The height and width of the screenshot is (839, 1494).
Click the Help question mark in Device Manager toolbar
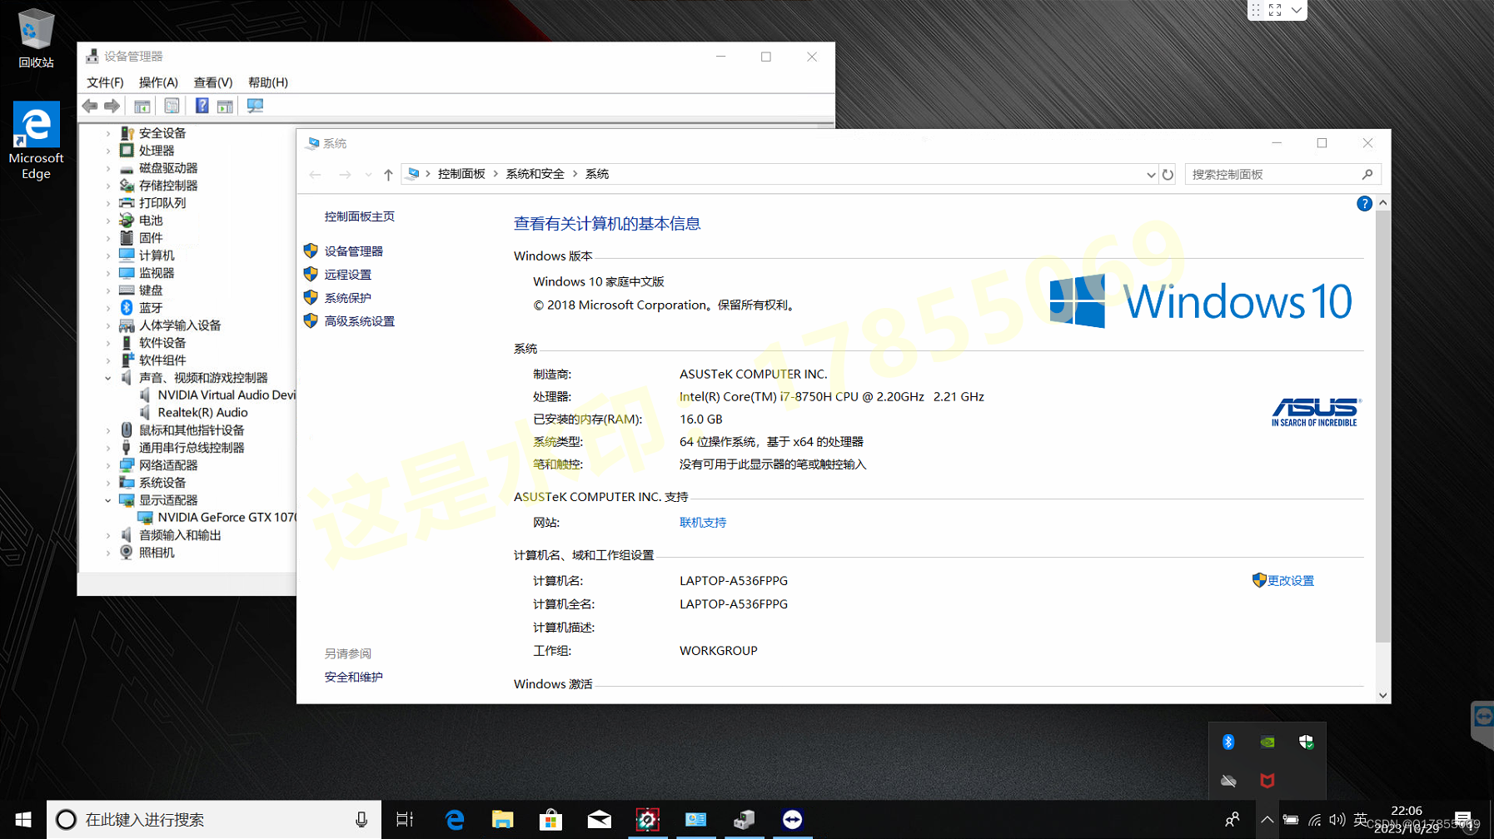point(202,105)
